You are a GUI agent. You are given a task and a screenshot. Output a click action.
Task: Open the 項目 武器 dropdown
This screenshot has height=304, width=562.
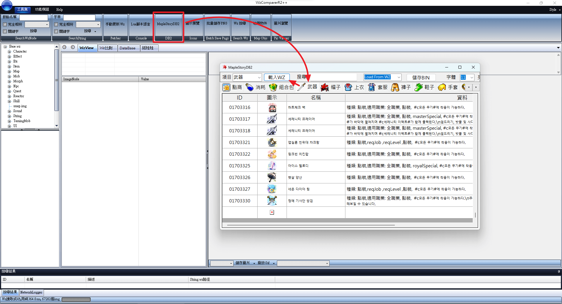pos(247,77)
